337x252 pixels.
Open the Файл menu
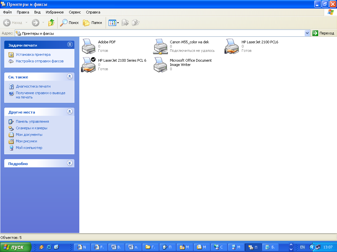click(x=7, y=12)
